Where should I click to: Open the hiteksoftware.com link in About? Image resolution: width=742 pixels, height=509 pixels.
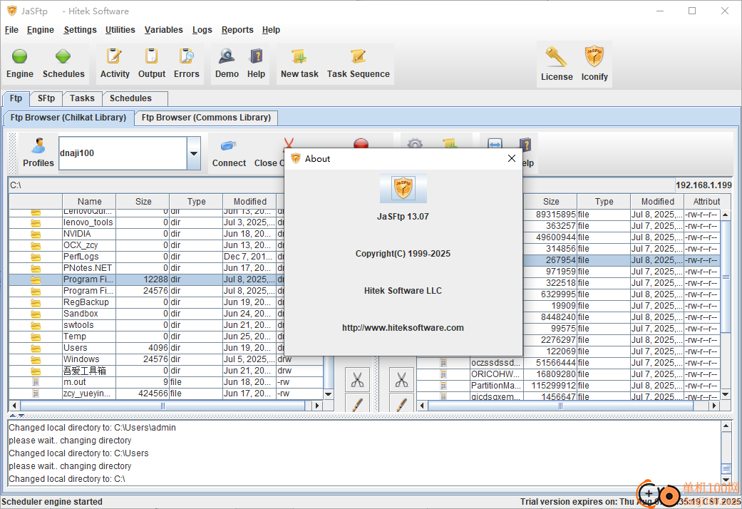[x=403, y=328]
